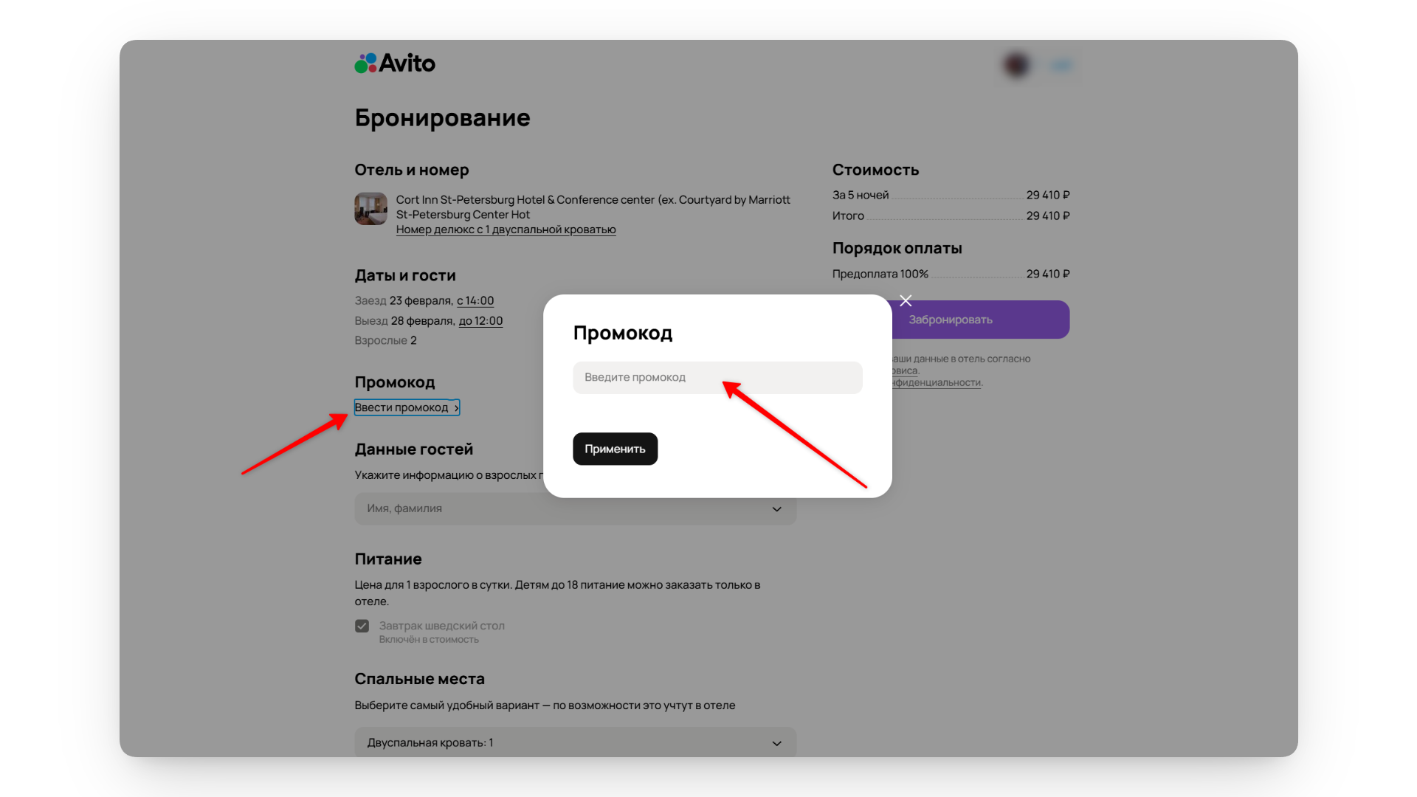
Task: Change check-in time via с 14:00 link
Action: [474, 300]
